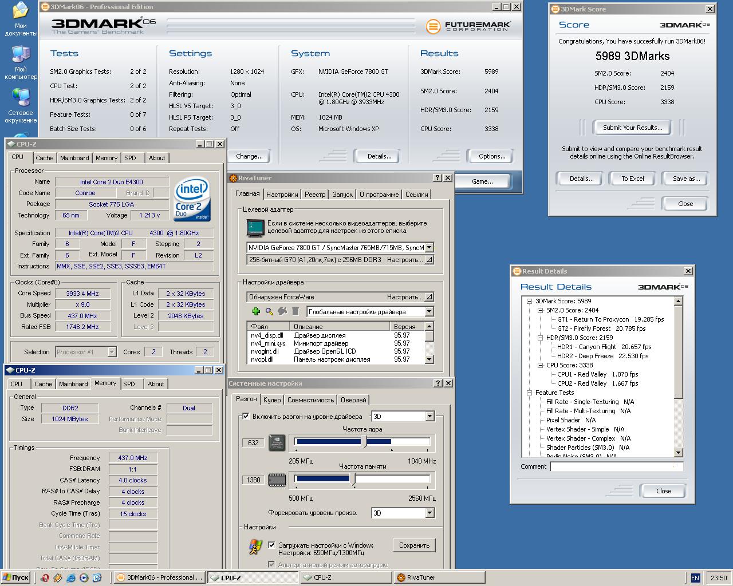Click the monitor icon in target adapter section
The height and width of the screenshot is (586, 733).
(x=255, y=228)
